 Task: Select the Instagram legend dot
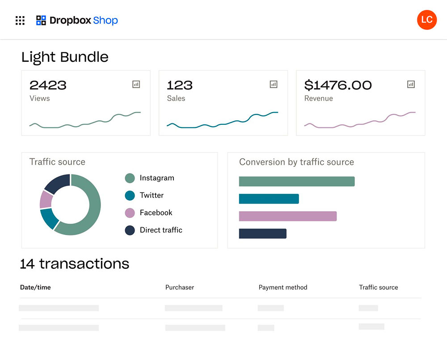(130, 178)
